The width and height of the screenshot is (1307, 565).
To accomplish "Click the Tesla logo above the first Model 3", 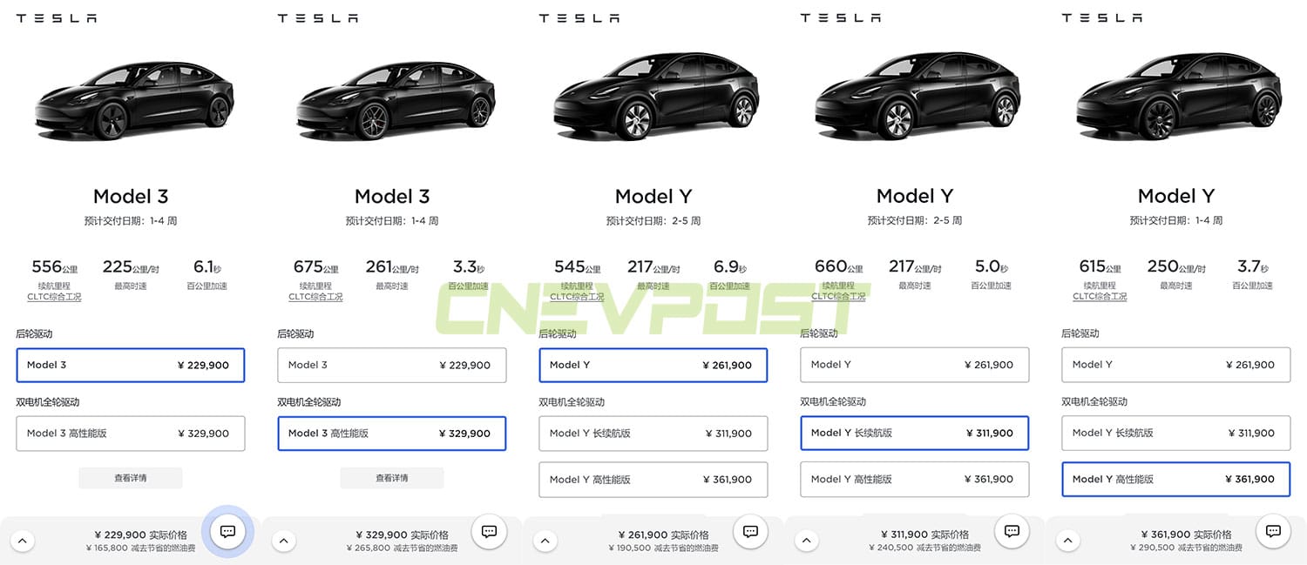I will point(56,17).
